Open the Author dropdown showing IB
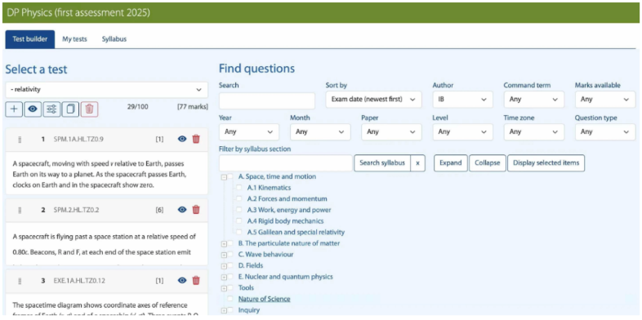 pos(462,100)
